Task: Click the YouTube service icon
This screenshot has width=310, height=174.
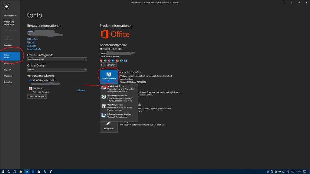Action: point(30,89)
